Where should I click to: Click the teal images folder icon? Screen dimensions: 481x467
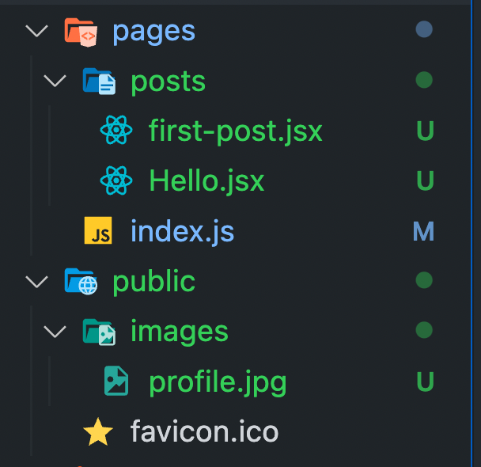99,332
